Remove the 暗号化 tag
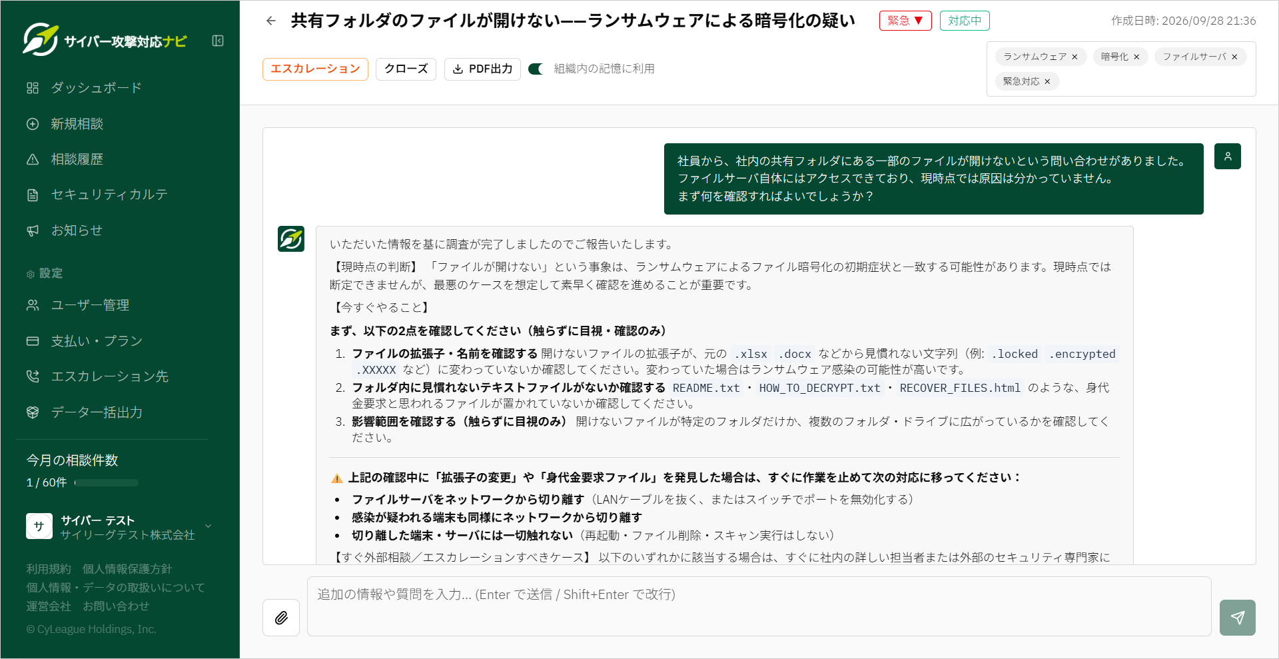 pyautogui.click(x=1136, y=57)
